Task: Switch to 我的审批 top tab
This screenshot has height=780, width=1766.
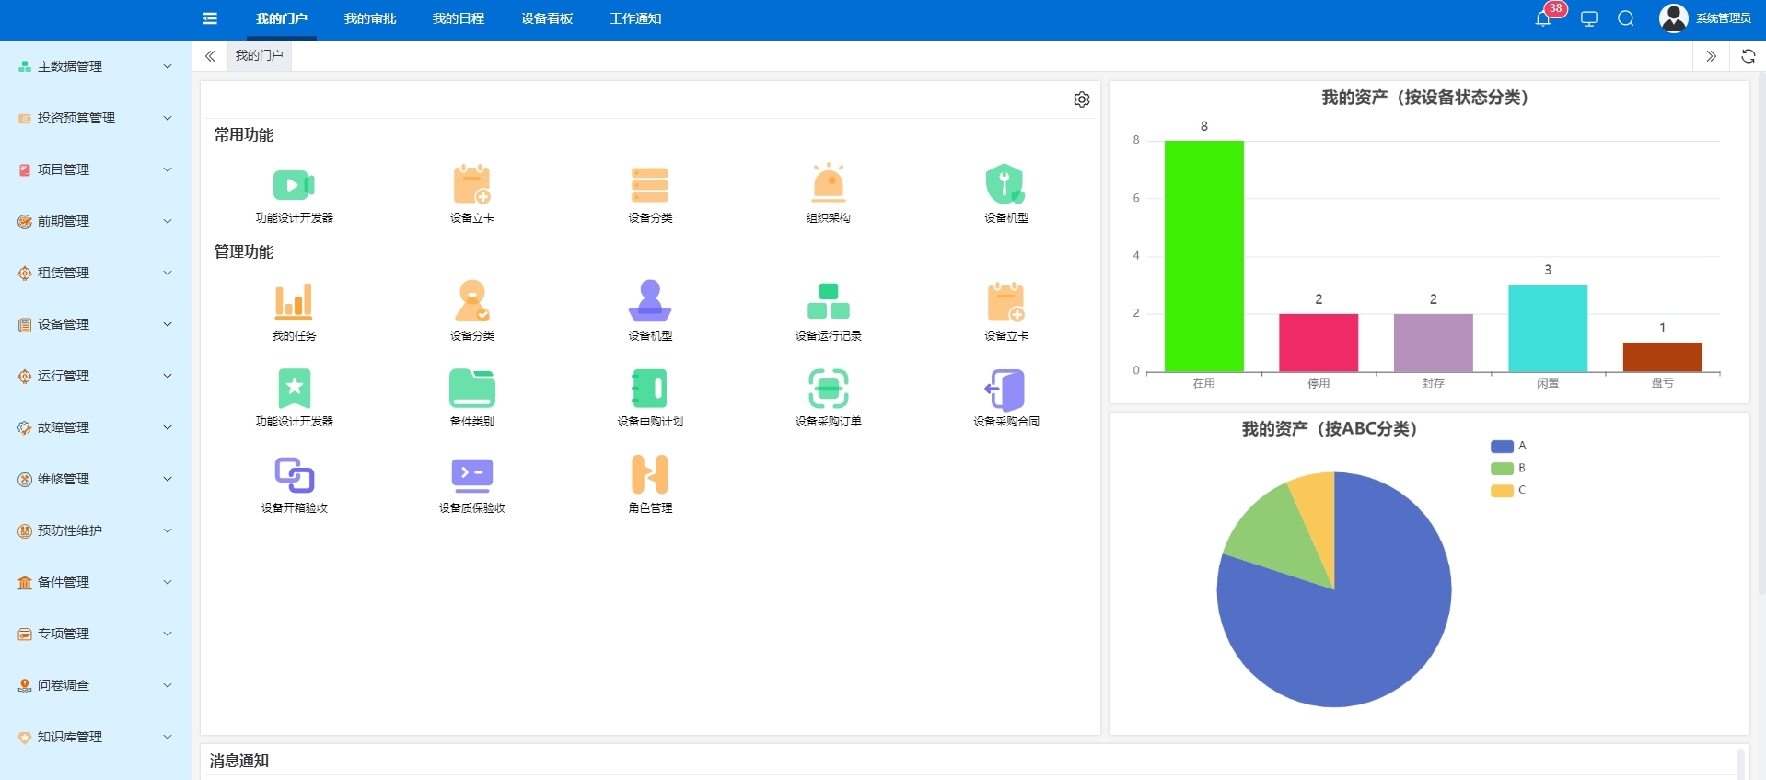Action: tap(370, 18)
